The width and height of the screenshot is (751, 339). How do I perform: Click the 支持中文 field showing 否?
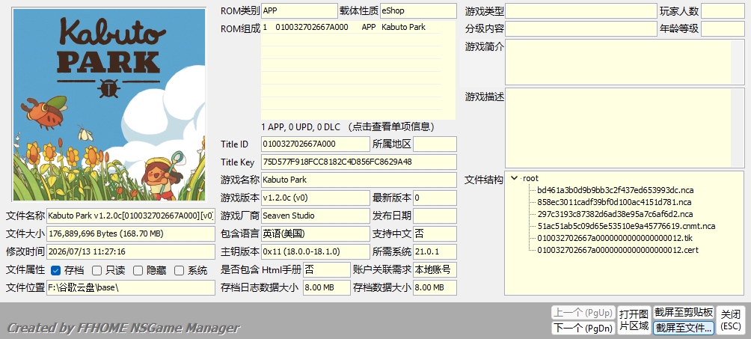(435, 233)
